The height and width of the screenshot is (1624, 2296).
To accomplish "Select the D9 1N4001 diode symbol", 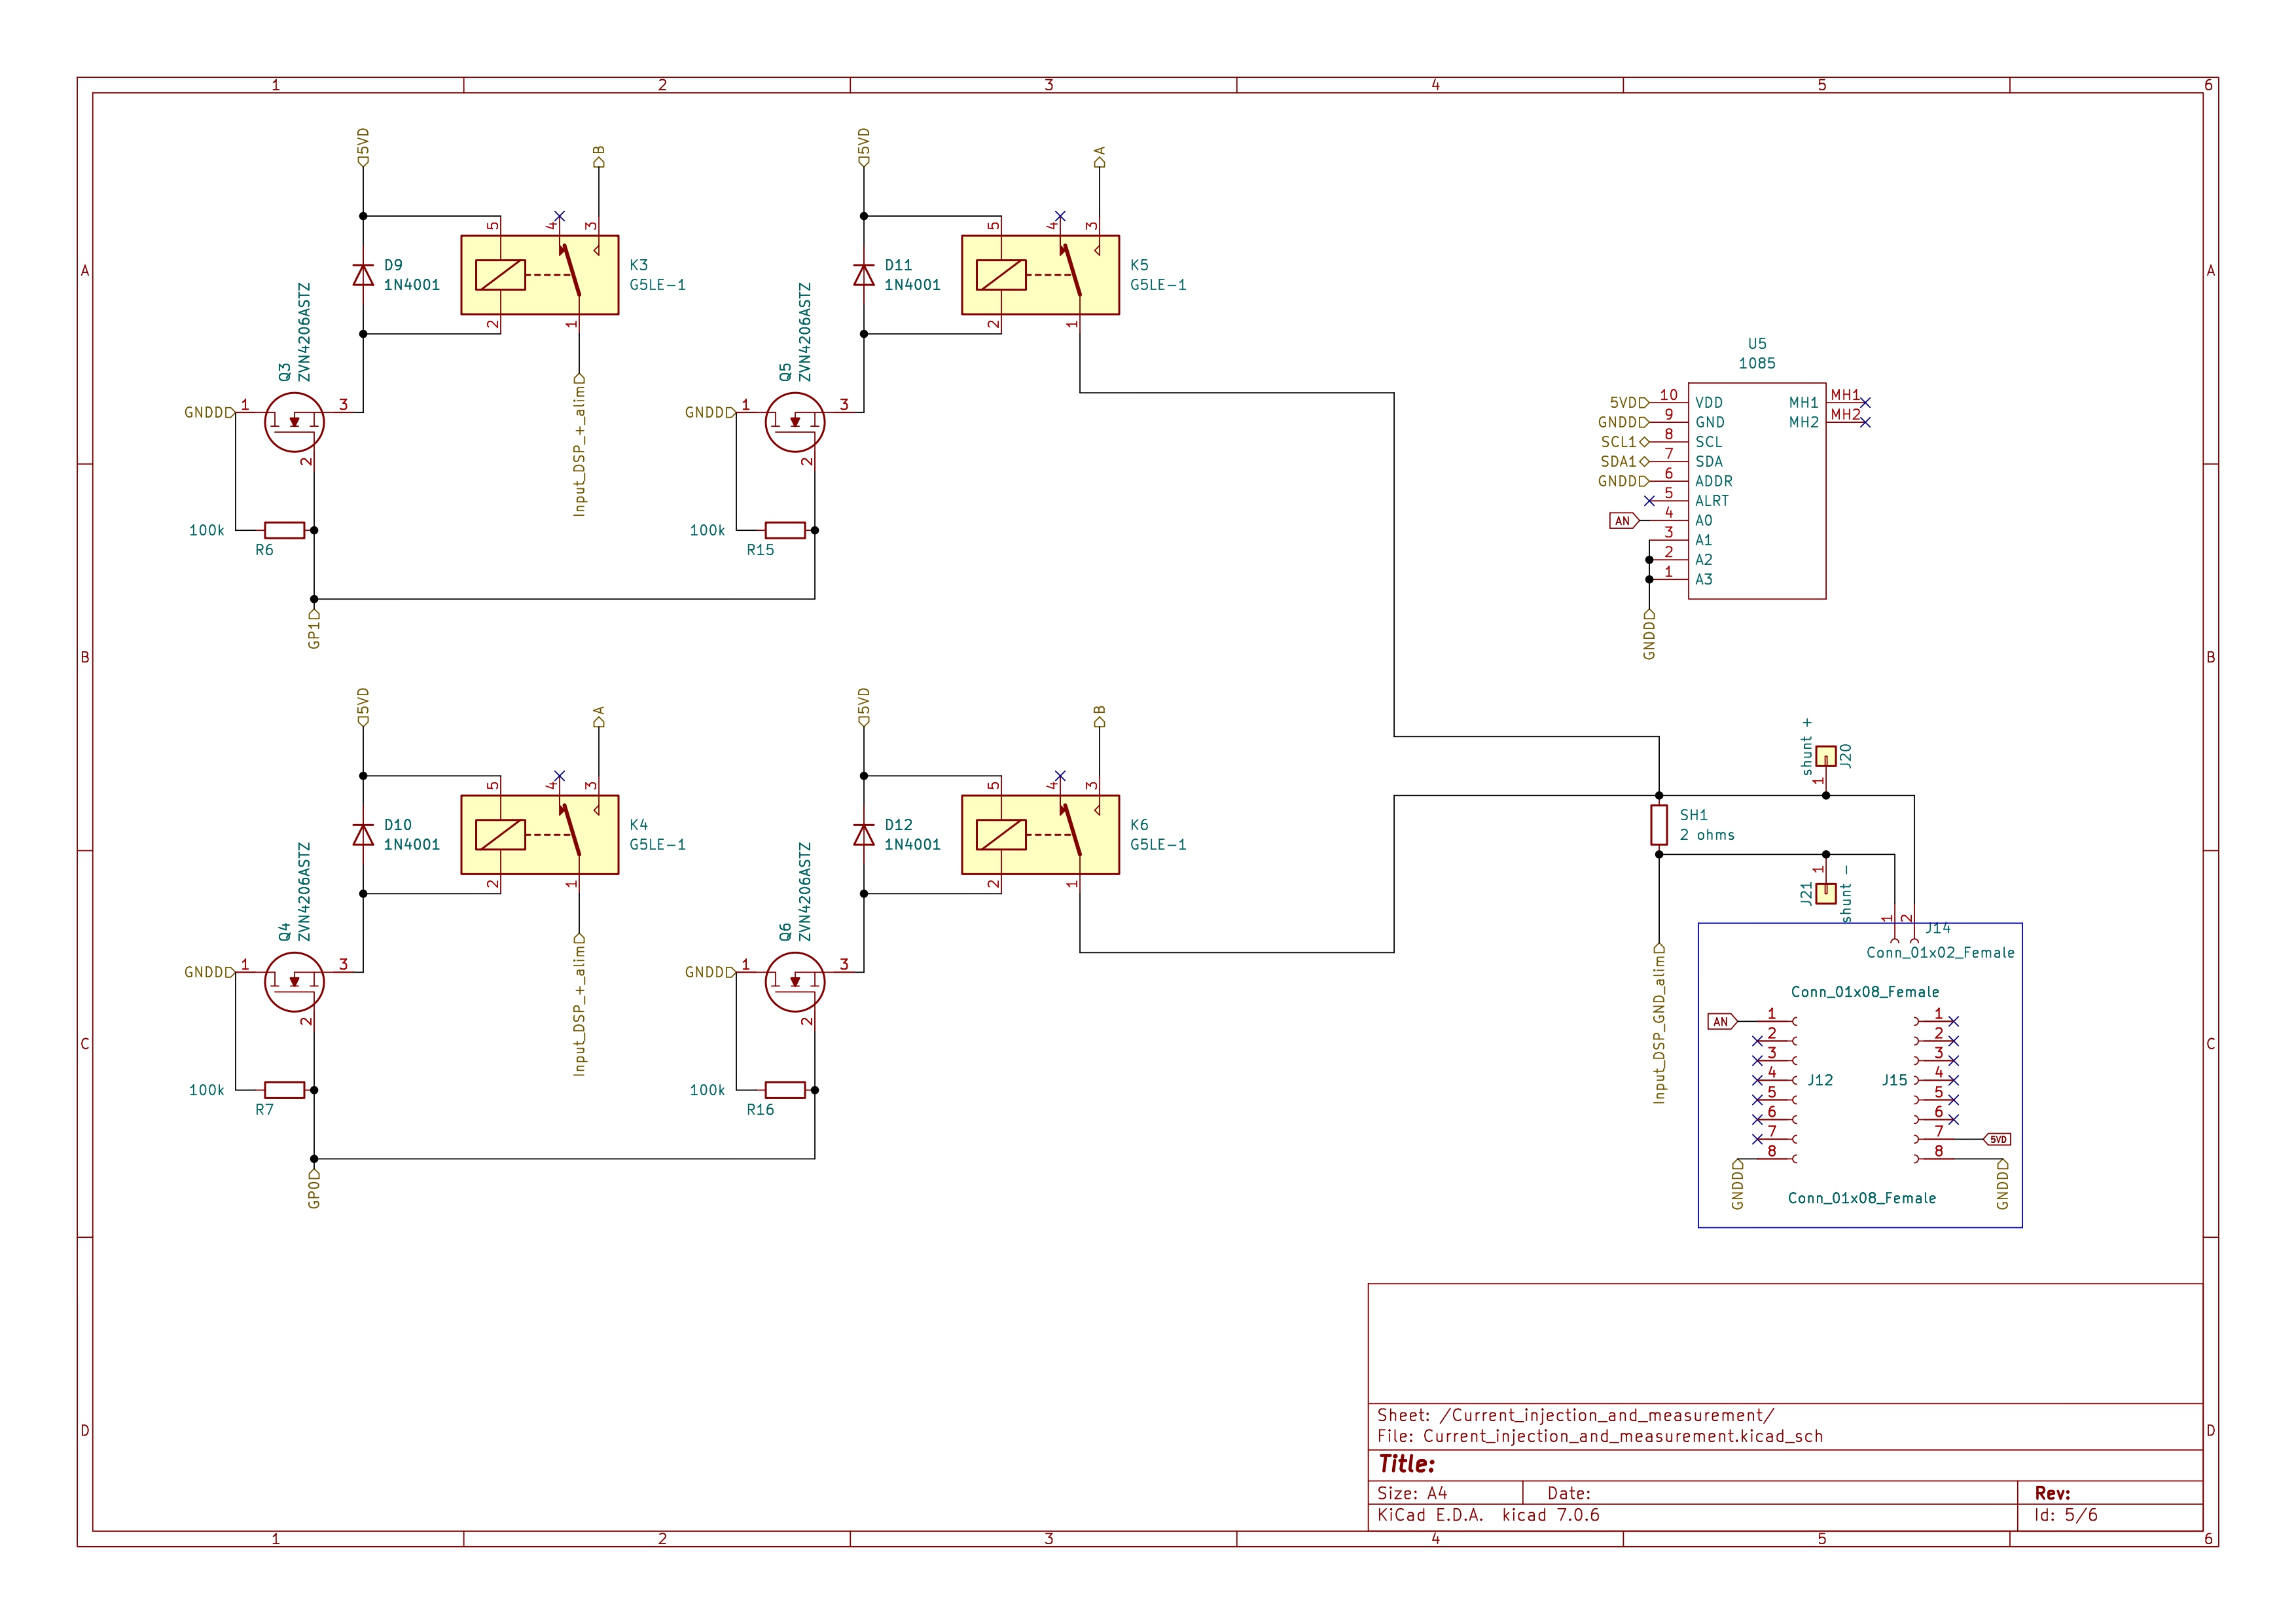I will coord(363,275).
